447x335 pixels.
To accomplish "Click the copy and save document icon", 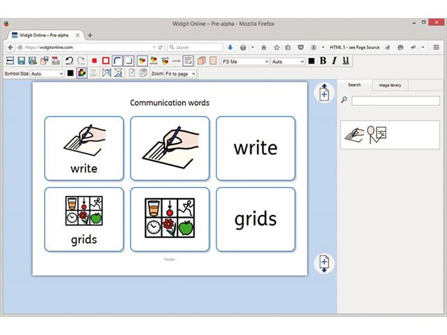I will point(44,61).
